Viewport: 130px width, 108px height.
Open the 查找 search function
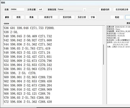(x=18, y=17)
